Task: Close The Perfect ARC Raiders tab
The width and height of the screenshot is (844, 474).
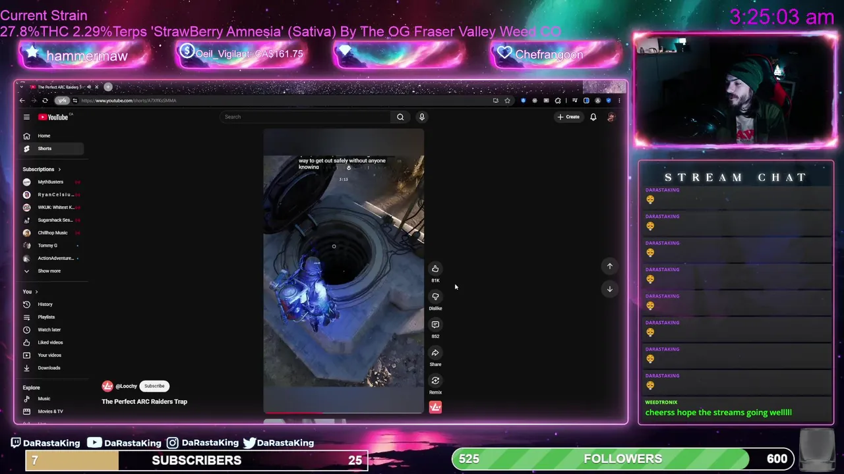Action: (96, 87)
